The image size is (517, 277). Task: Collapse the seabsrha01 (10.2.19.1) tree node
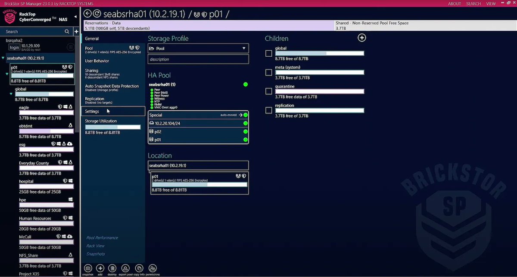pyautogui.click(x=3, y=58)
